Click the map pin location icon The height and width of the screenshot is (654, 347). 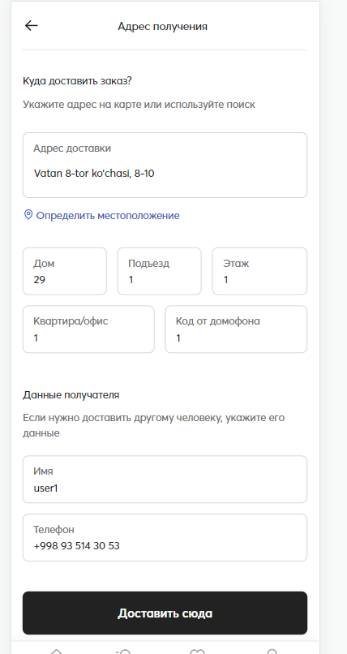[x=28, y=215]
